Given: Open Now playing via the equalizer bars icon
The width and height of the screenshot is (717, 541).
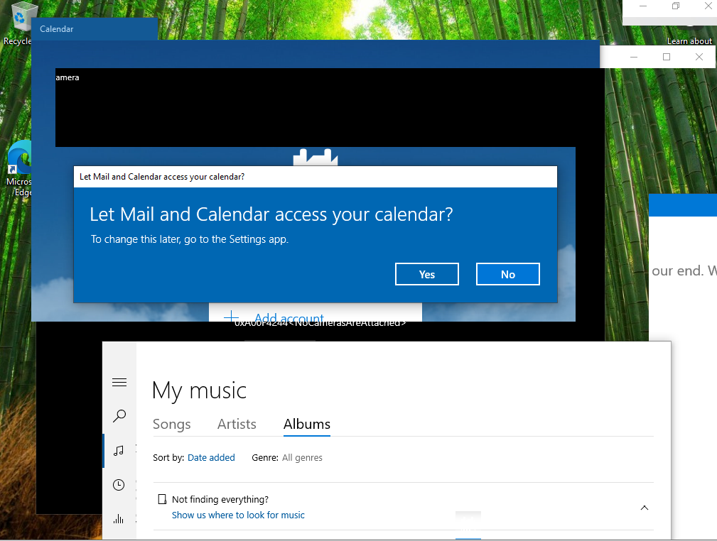Looking at the screenshot, I should pos(119,519).
